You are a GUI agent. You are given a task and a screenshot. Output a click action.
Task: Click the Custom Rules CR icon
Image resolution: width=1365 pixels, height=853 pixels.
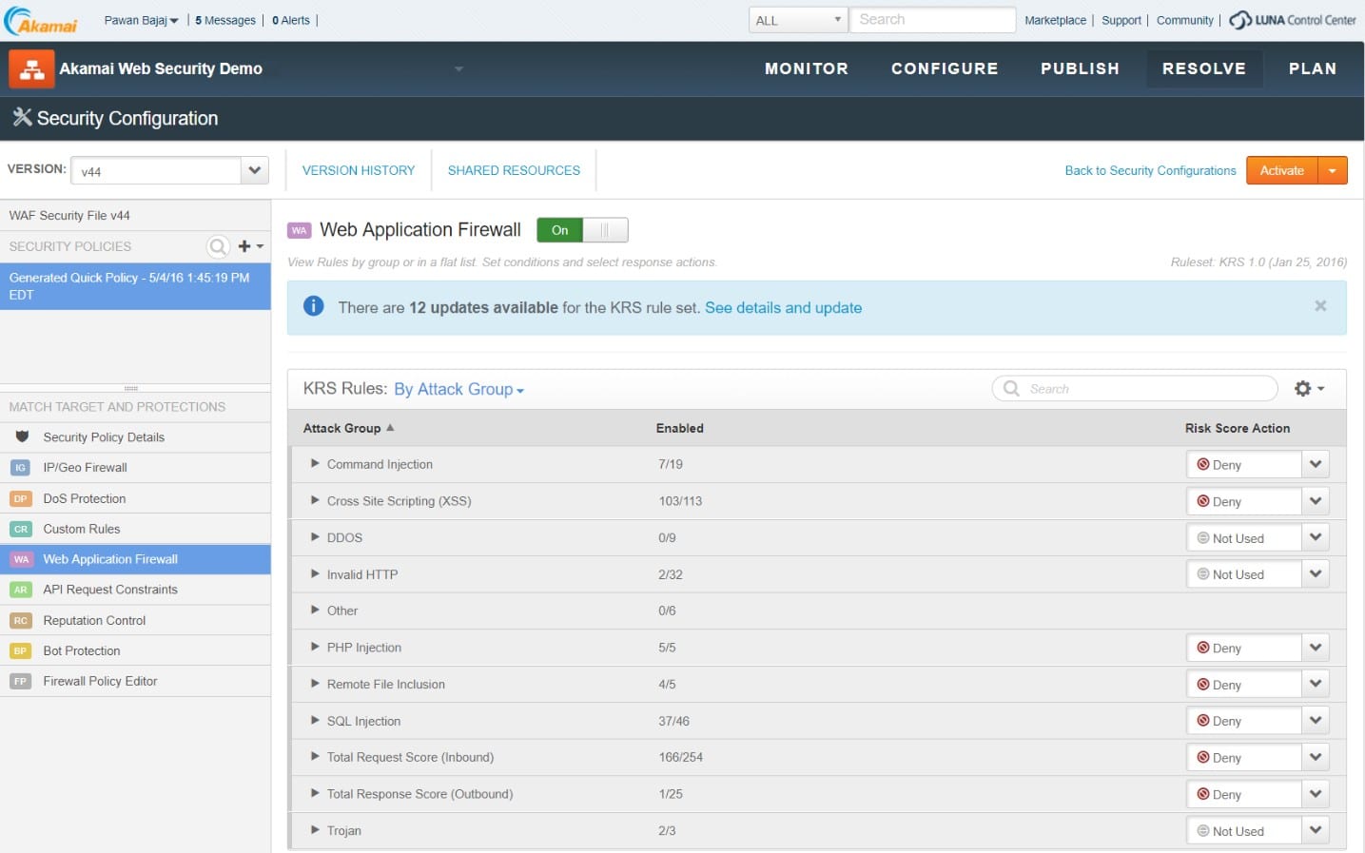coord(20,528)
